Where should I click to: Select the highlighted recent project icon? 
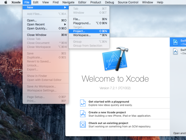[175, 42]
